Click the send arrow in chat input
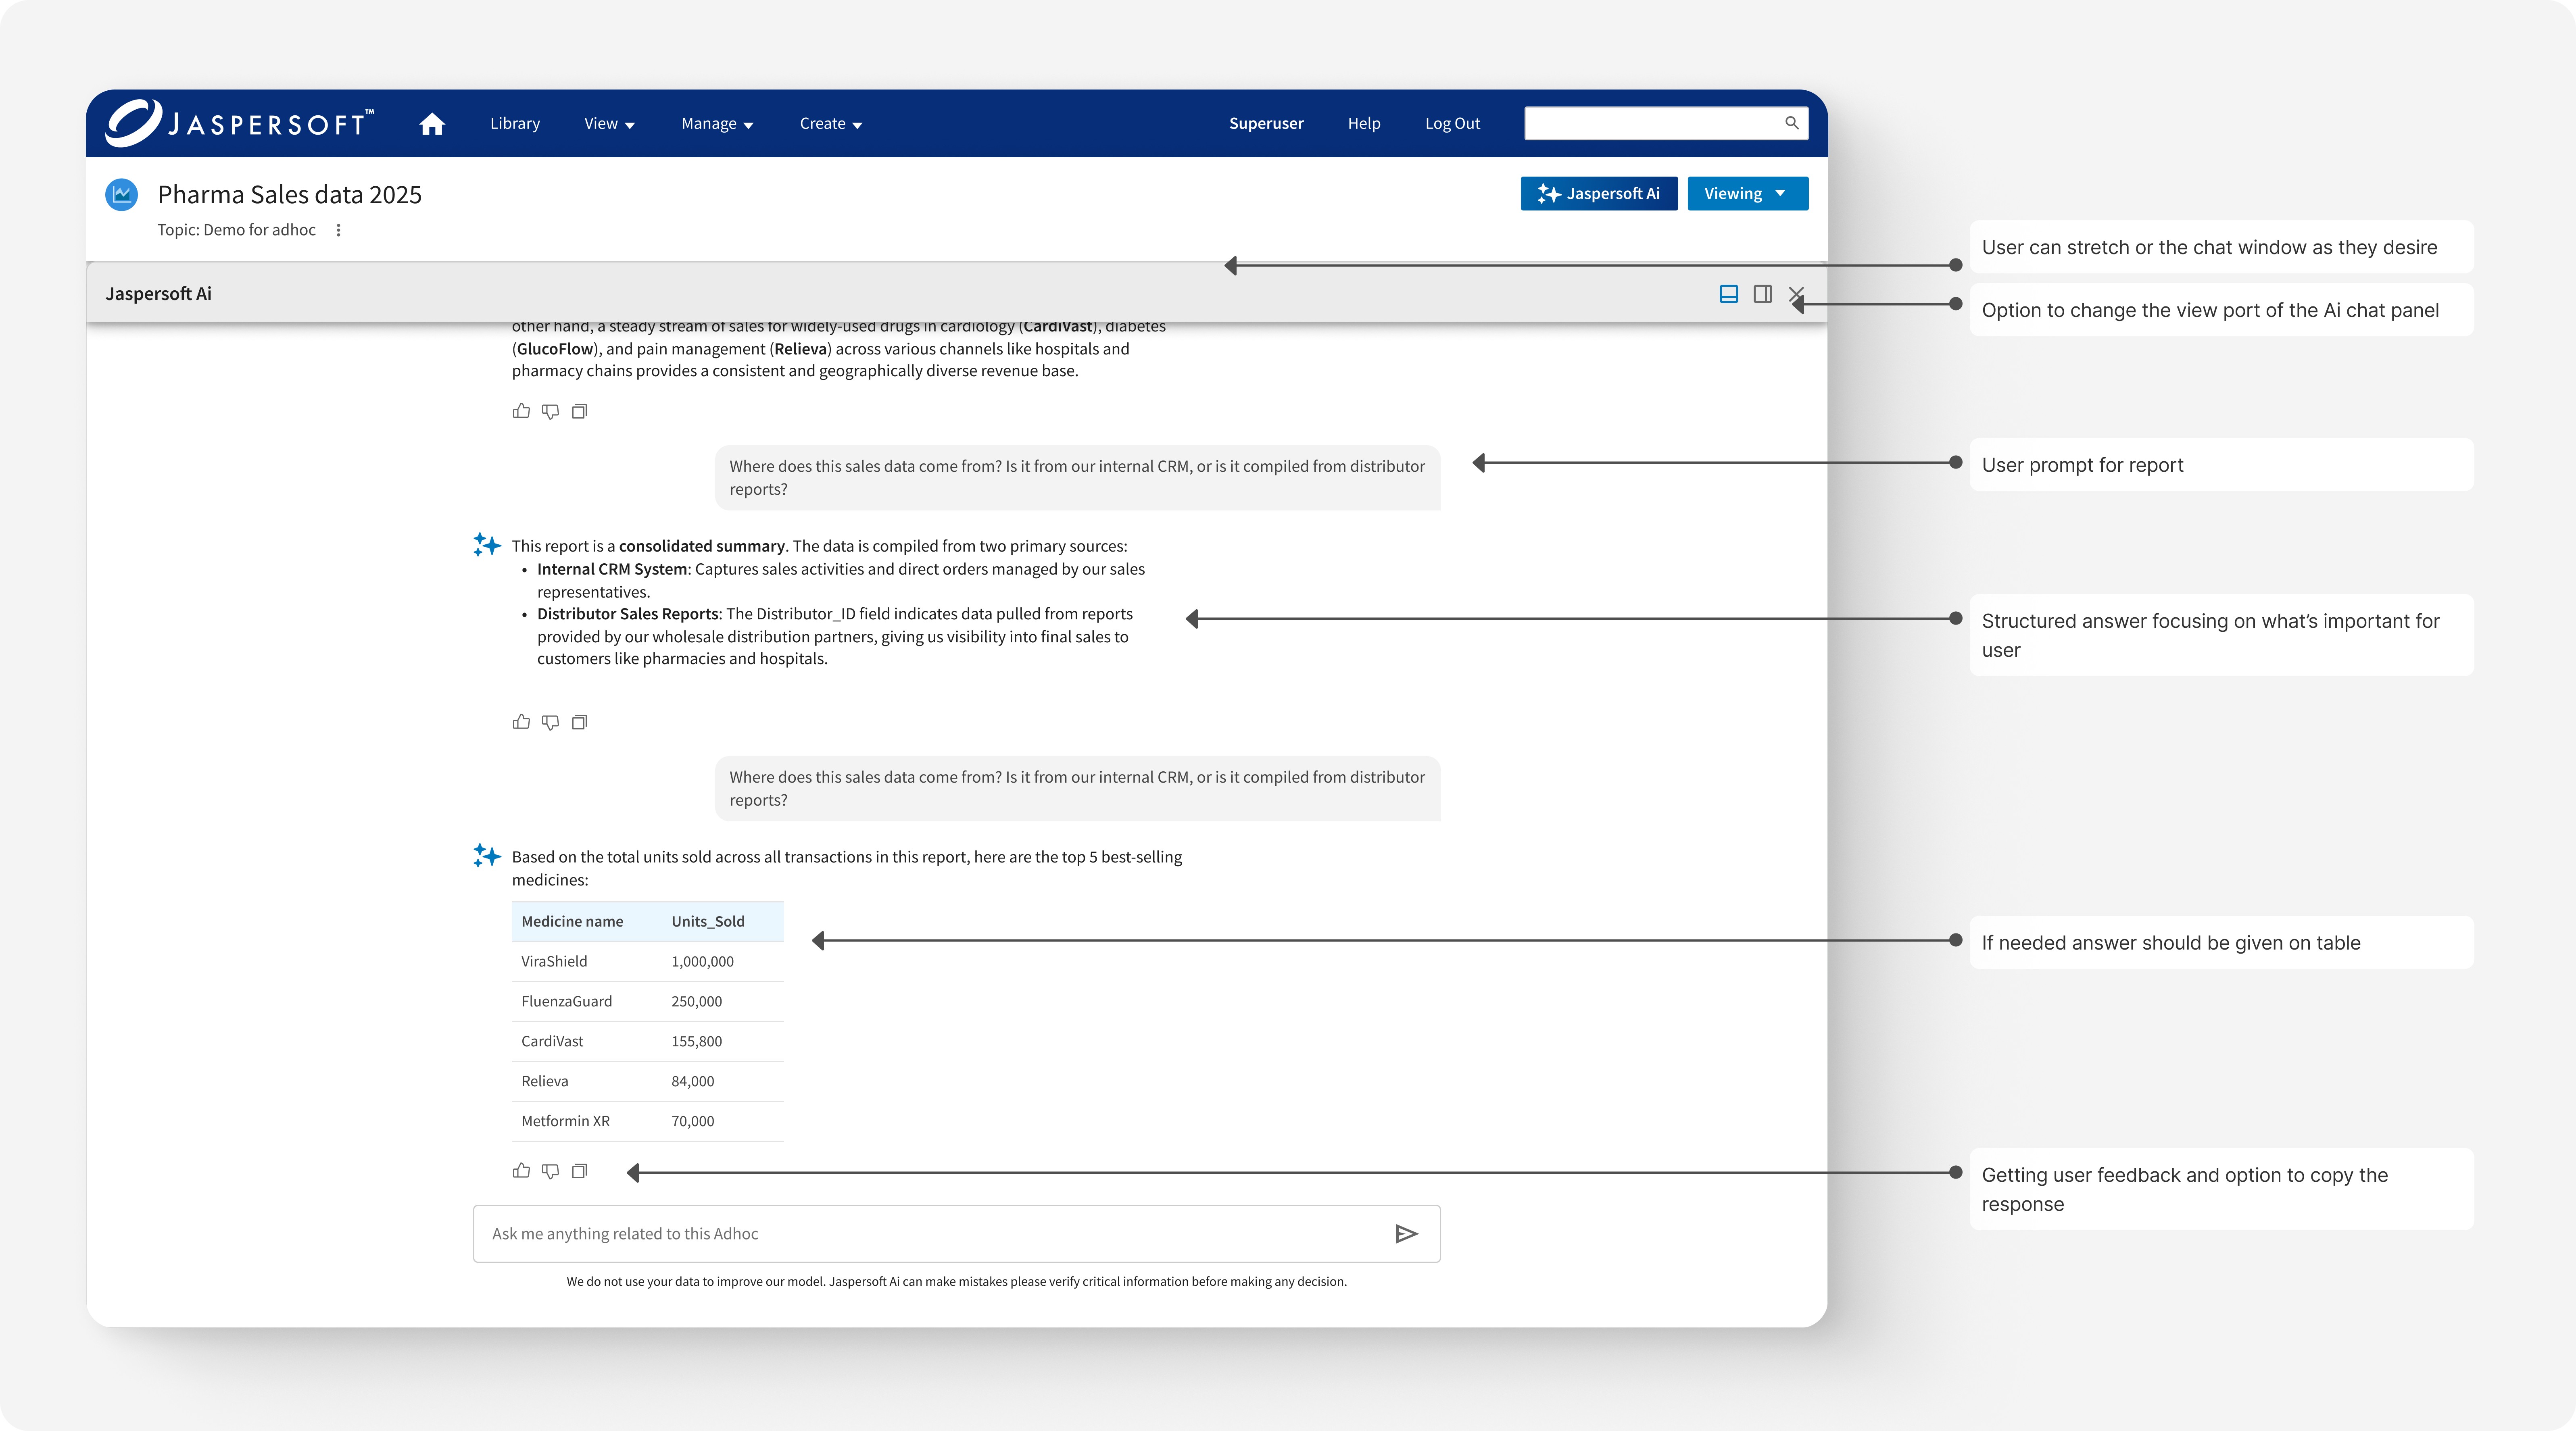The height and width of the screenshot is (1431, 2576). coord(1406,1234)
